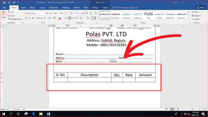Align text to the left

66,18
